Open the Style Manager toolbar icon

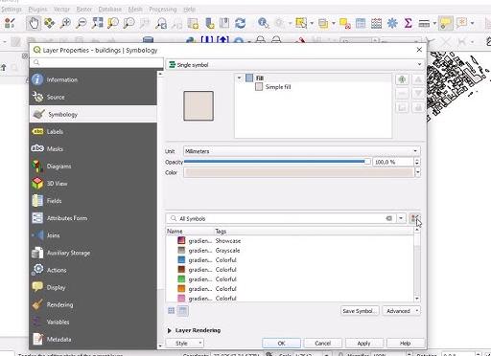click(10, 23)
